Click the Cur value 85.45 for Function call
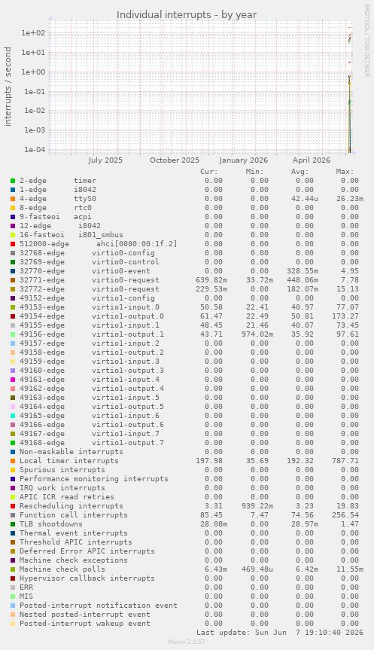The width and height of the screenshot is (374, 650). point(211,515)
